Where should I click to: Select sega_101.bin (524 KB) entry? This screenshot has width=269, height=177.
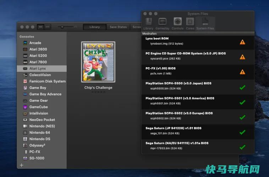click(x=165, y=133)
